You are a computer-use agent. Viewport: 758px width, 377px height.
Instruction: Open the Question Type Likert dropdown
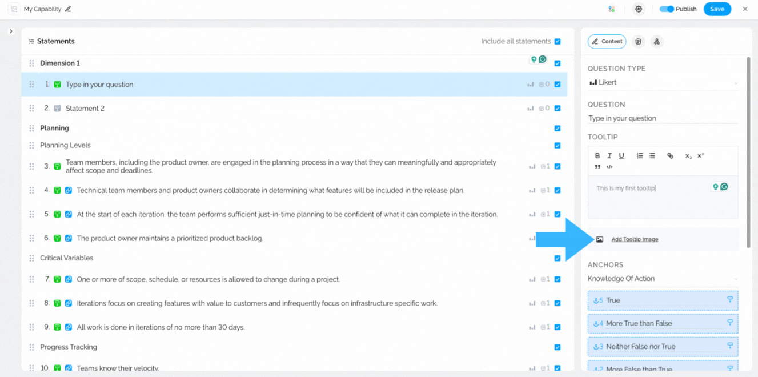tap(663, 83)
